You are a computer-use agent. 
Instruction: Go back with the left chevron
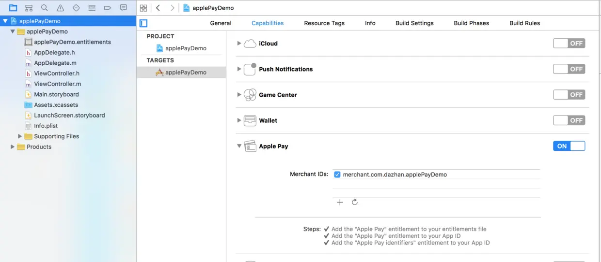pyautogui.click(x=158, y=8)
